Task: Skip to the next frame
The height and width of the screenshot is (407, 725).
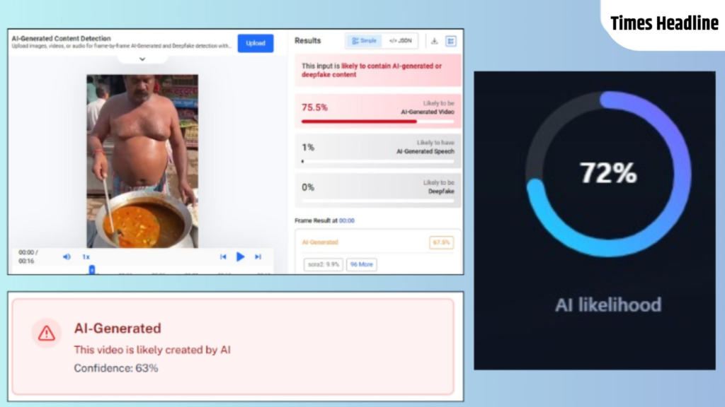Action: point(258,256)
